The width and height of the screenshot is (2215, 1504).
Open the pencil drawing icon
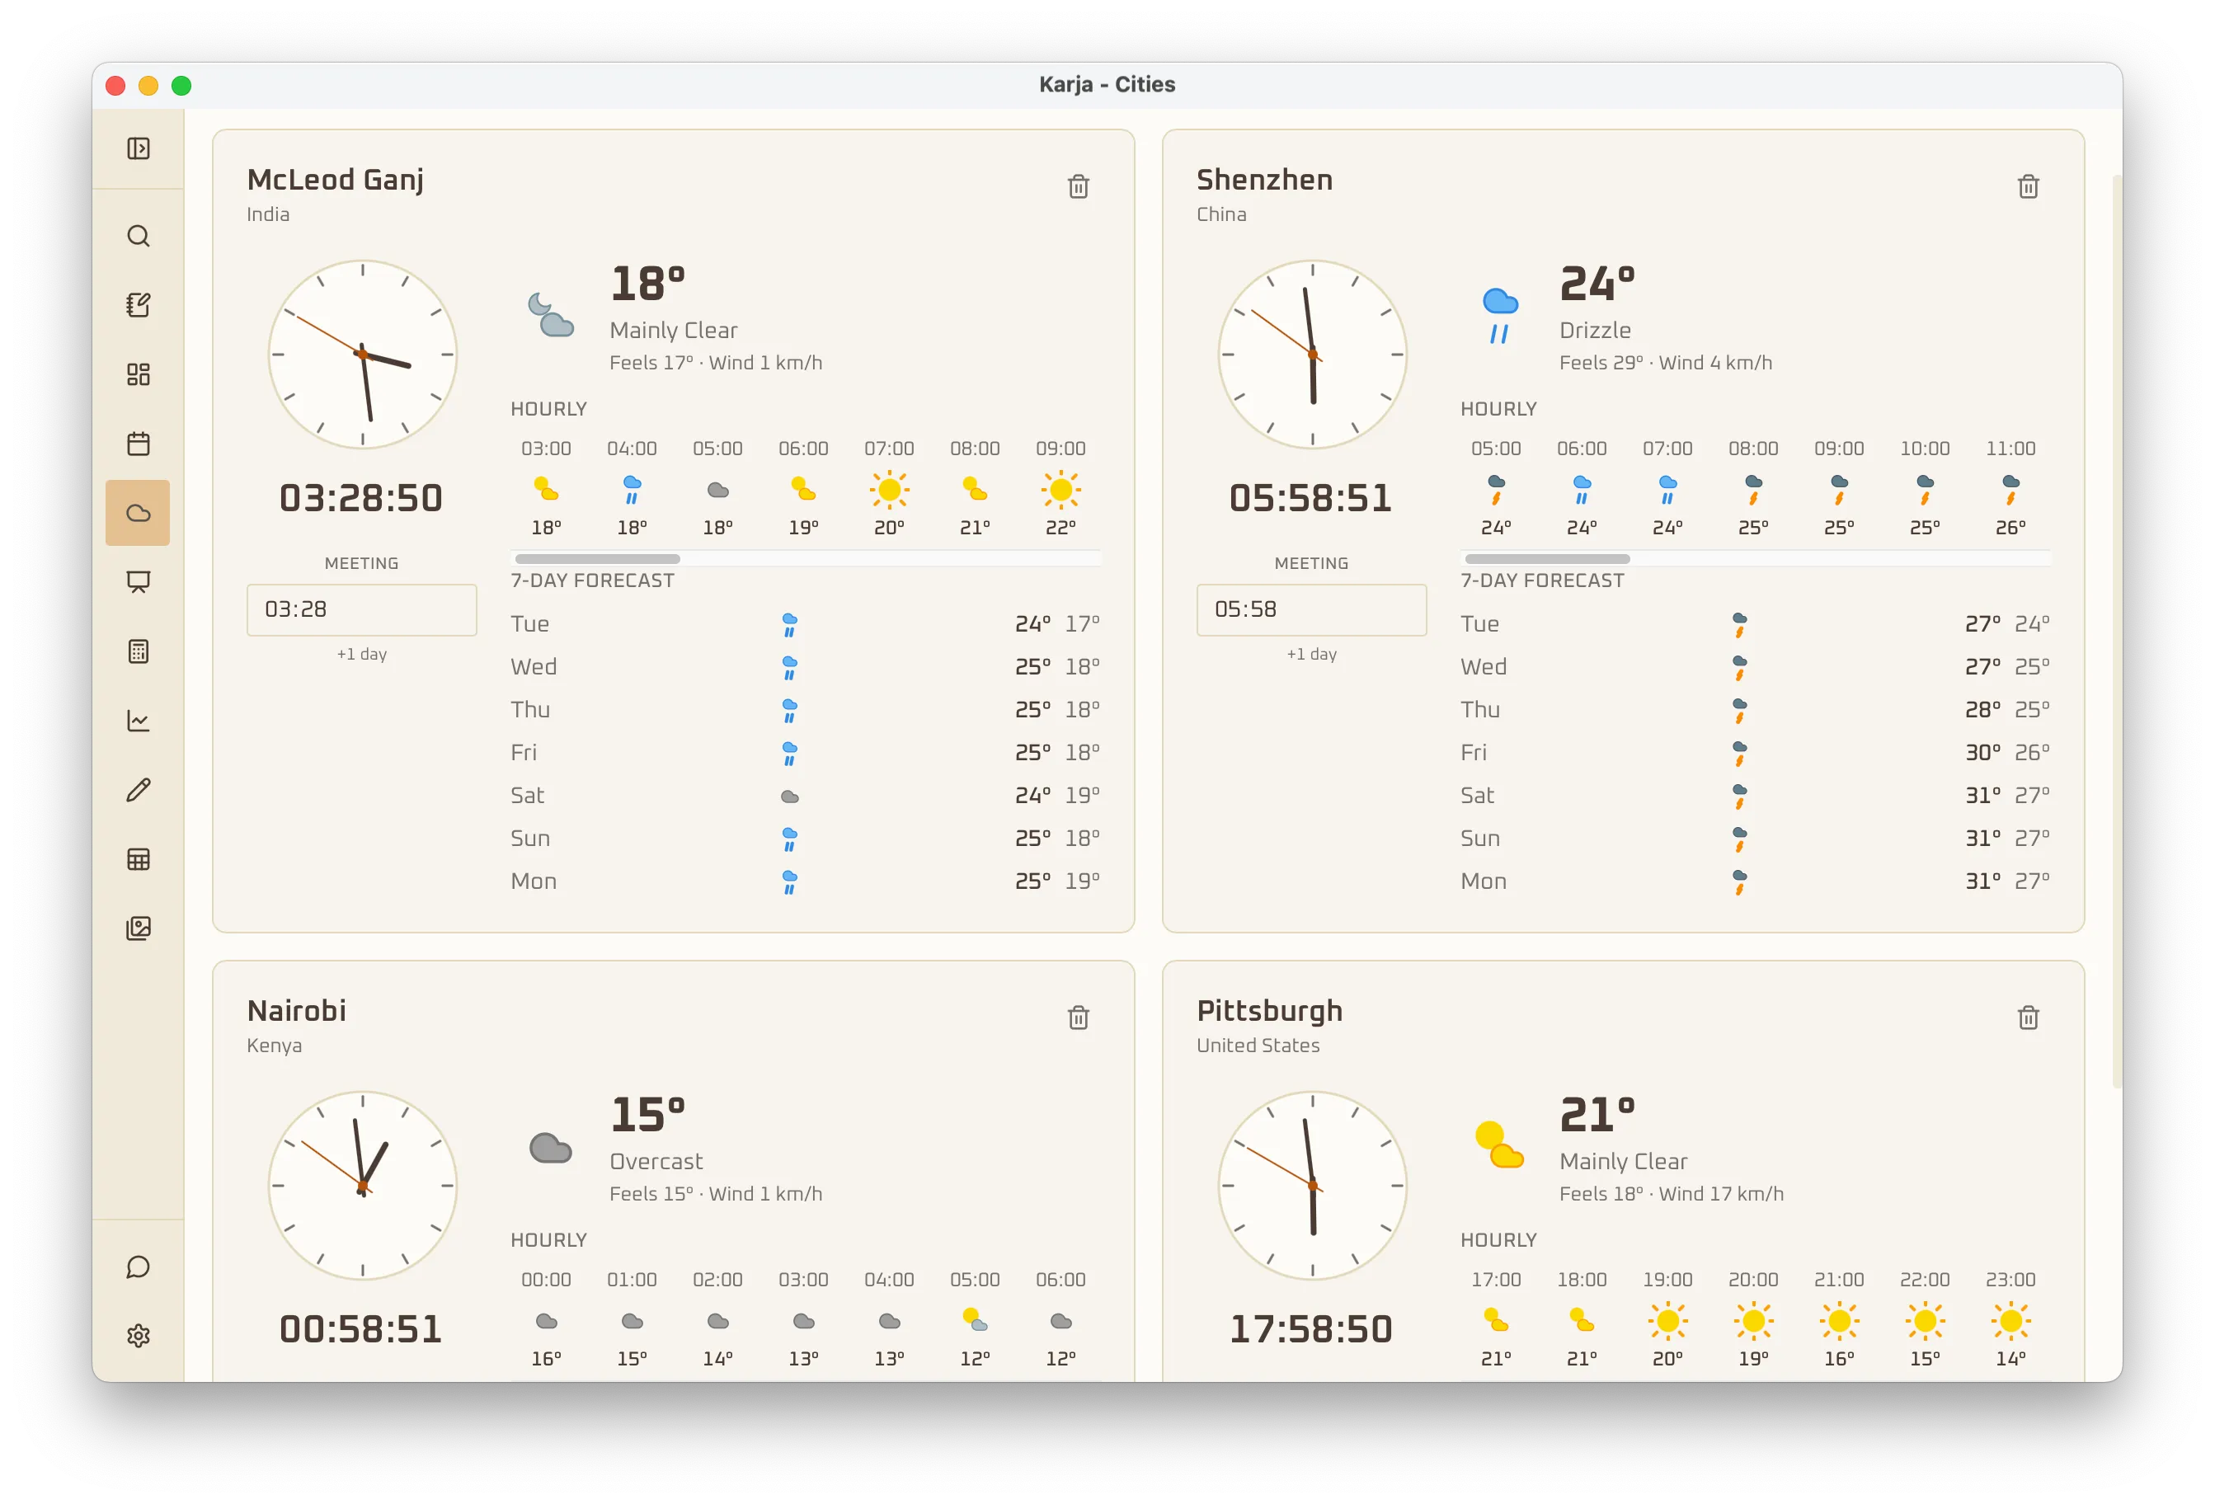coord(139,790)
